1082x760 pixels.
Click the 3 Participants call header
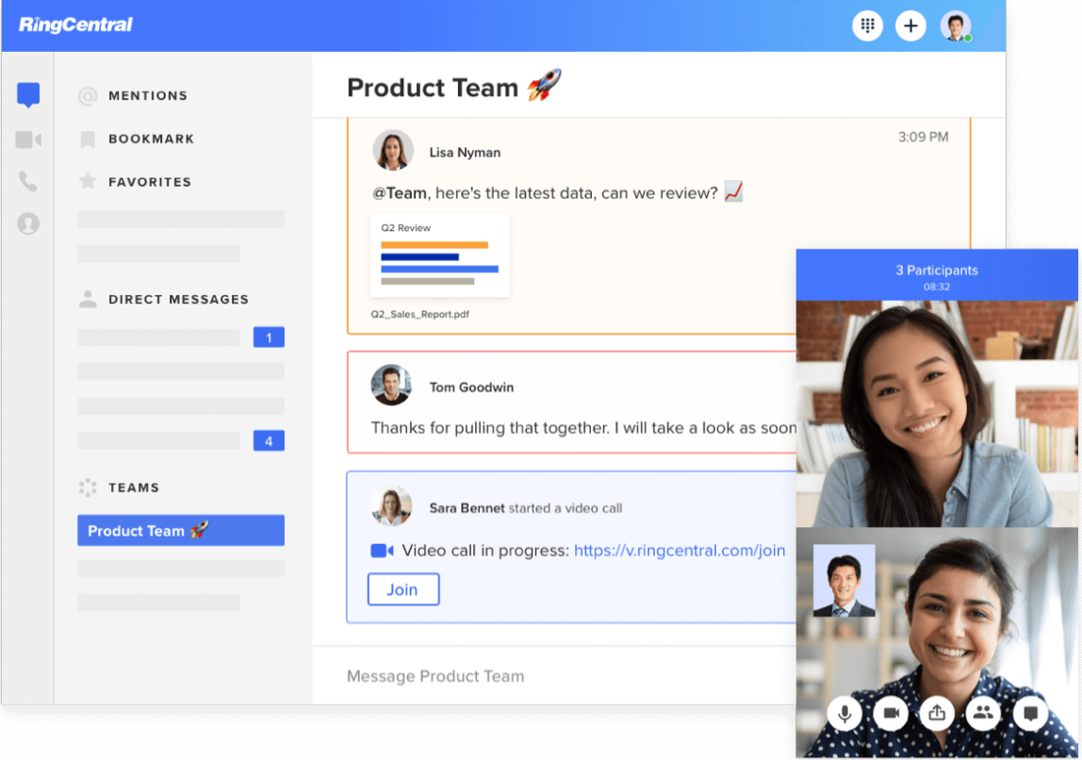coord(937,271)
